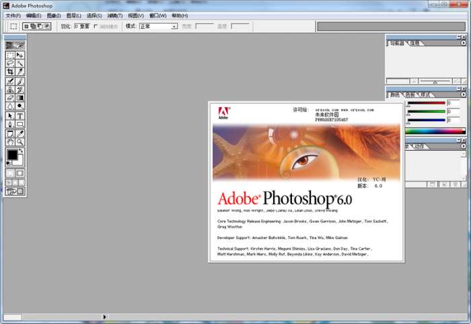
Task: Click trash button at bottom of Actions panel
Action: (456, 185)
